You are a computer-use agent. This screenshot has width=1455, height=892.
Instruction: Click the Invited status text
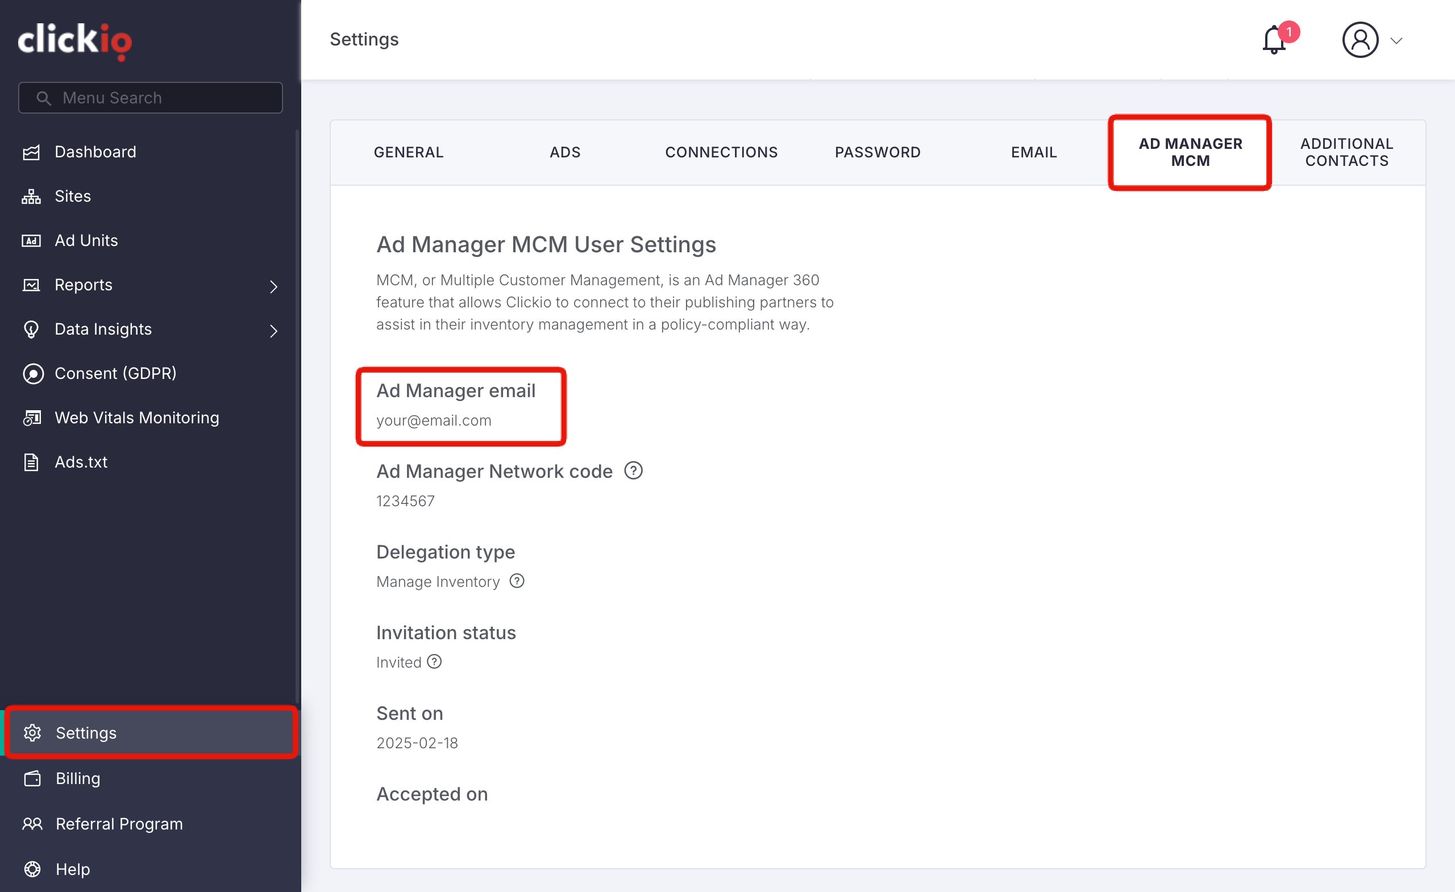point(398,662)
